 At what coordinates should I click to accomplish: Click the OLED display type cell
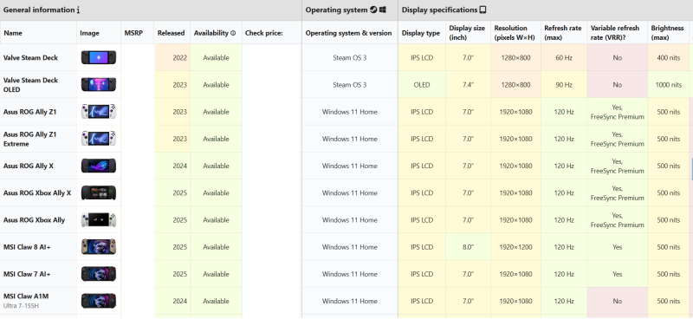[x=422, y=84]
